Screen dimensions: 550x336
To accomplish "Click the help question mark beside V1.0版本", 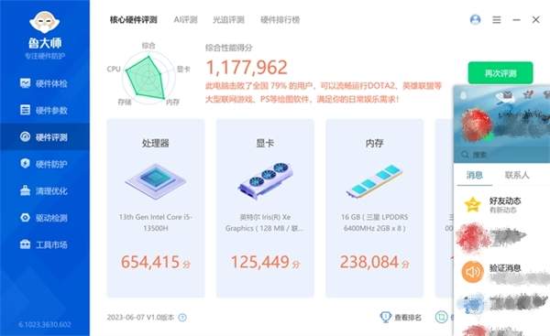I will click(182, 318).
